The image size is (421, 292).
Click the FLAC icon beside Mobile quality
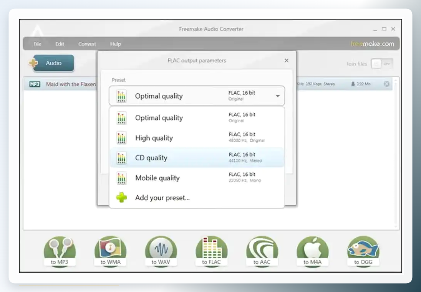pyautogui.click(x=122, y=178)
